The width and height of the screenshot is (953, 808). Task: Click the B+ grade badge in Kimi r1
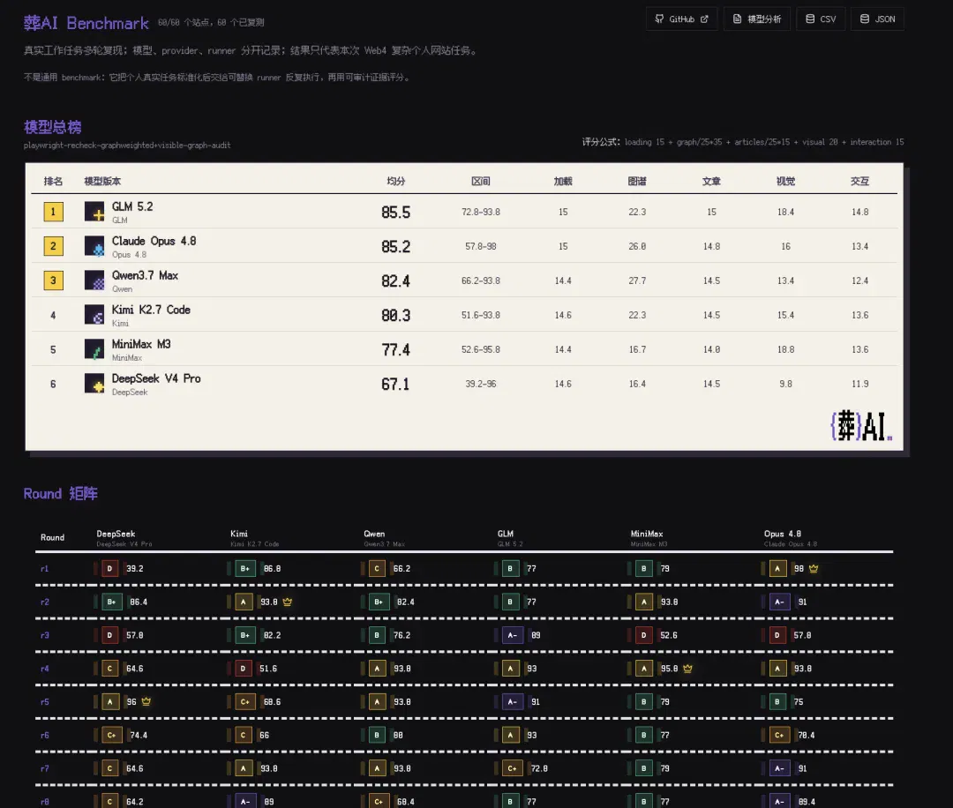(x=245, y=569)
